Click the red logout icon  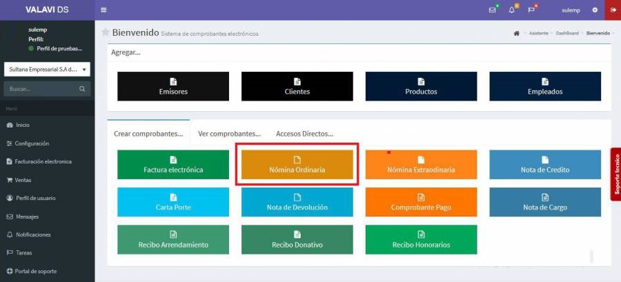point(613,10)
